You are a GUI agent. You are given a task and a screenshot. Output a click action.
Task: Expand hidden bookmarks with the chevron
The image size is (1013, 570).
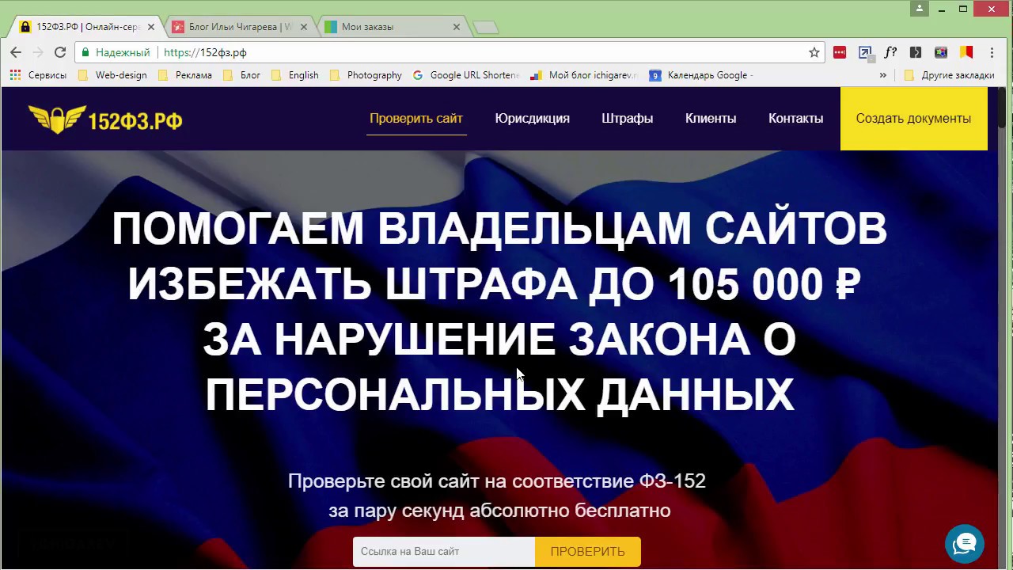pyautogui.click(x=883, y=75)
